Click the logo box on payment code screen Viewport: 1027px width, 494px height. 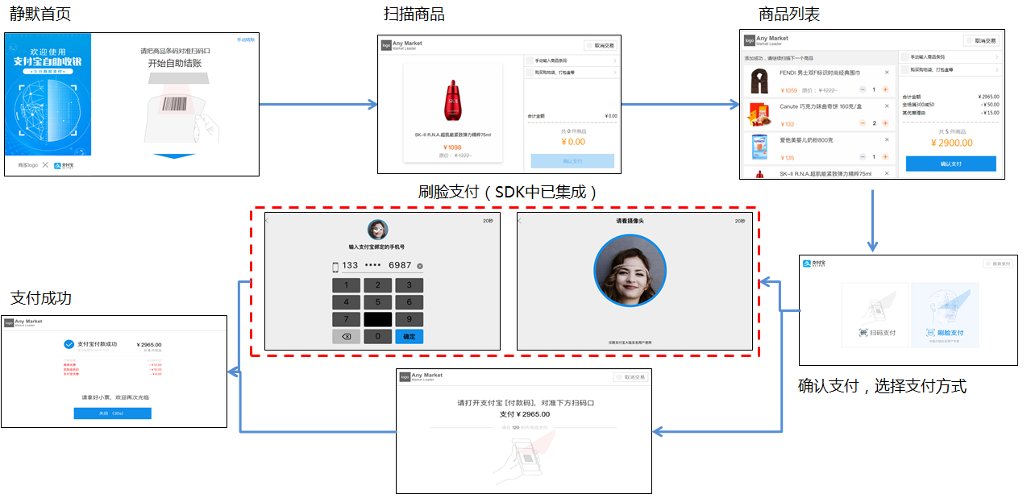(x=405, y=376)
